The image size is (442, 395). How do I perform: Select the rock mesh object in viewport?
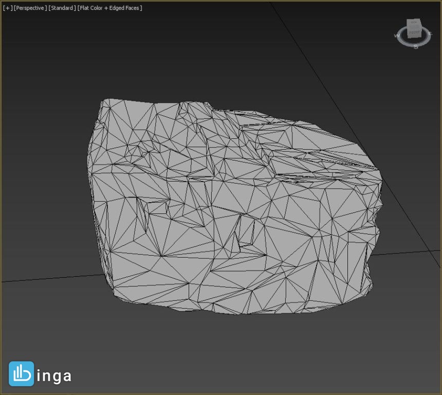click(234, 207)
